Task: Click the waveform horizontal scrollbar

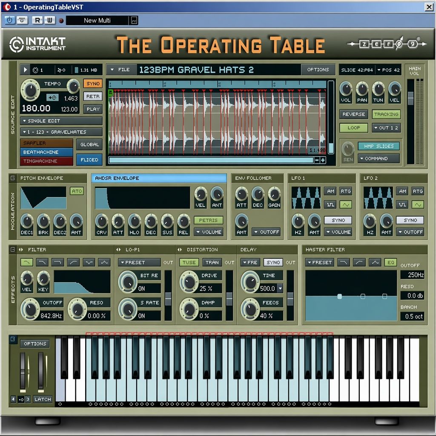Action: [x=211, y=160]
